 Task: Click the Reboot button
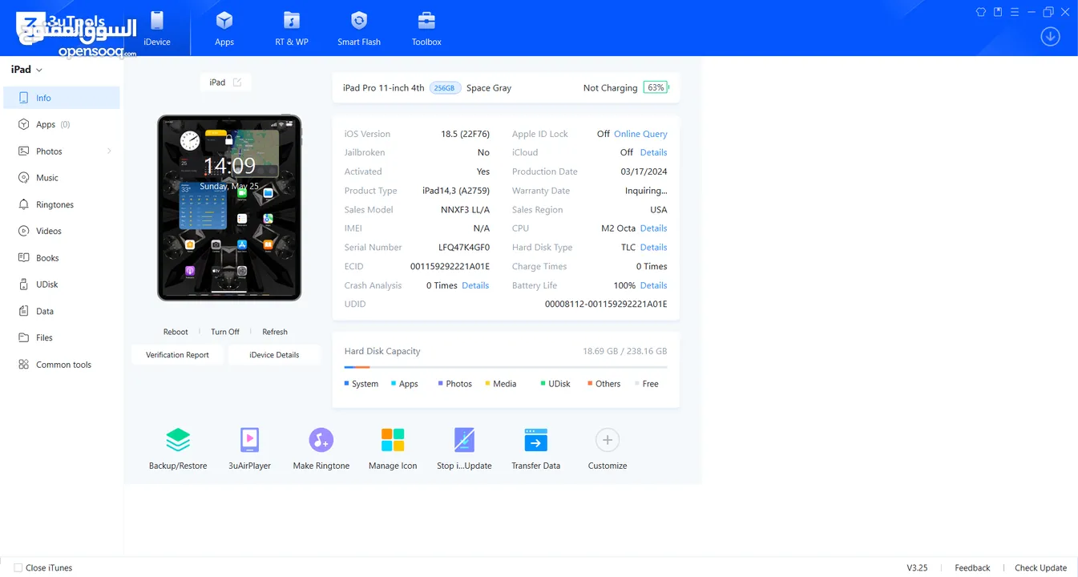[176, 332]
